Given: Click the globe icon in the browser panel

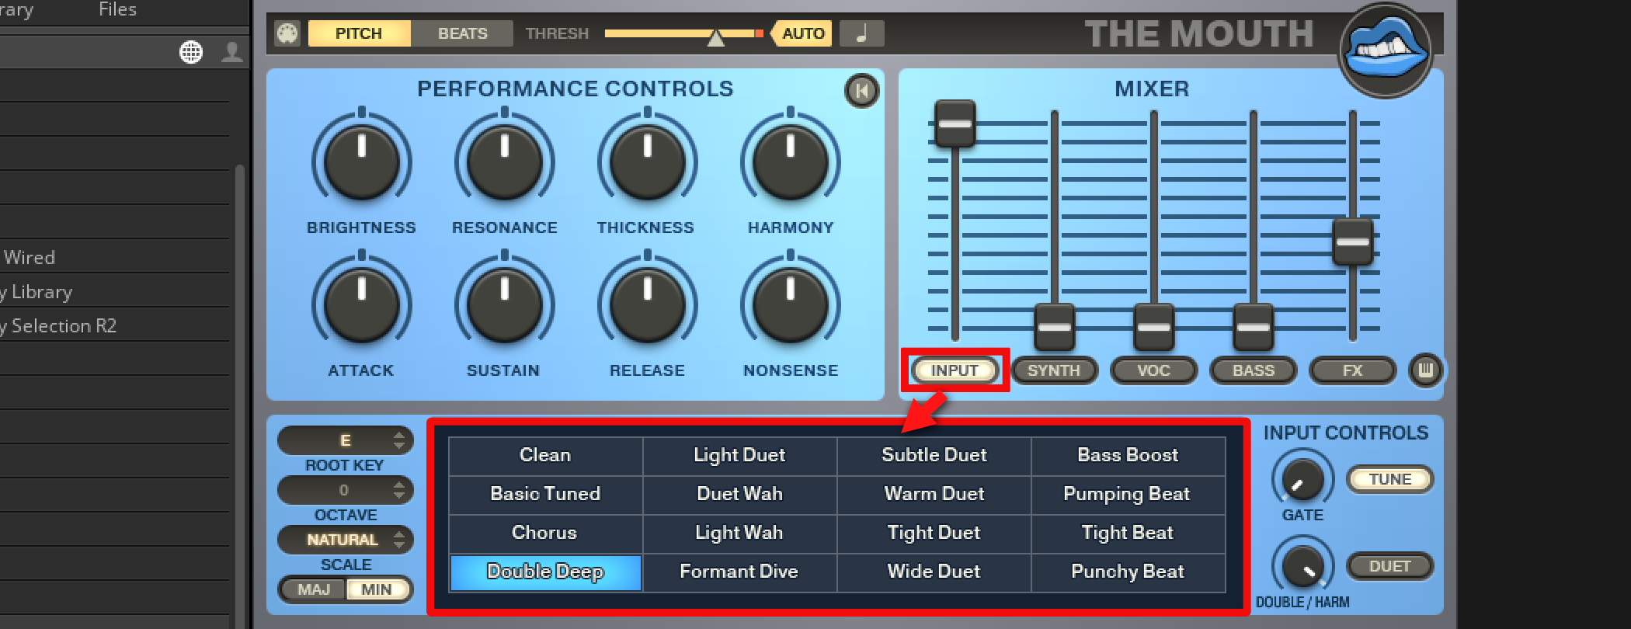Looking at the screenshot, I should (x=191, y=52).
